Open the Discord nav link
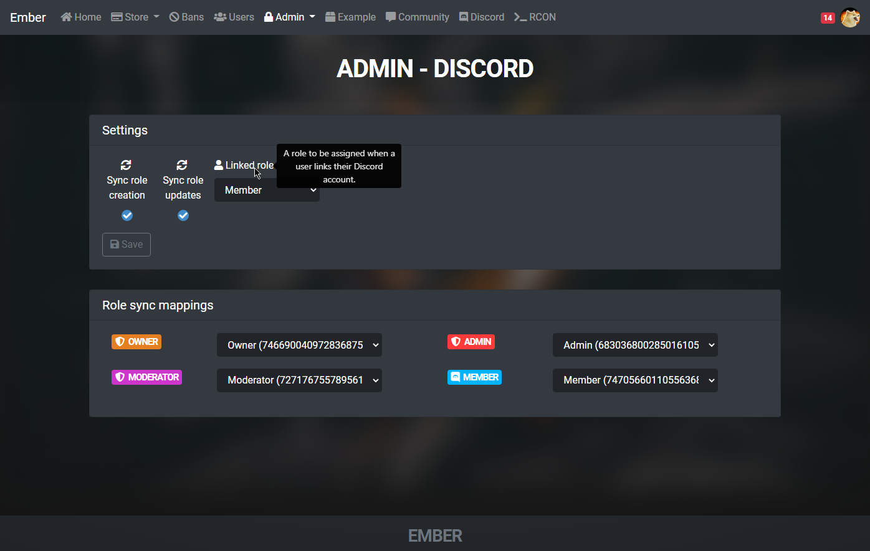870x551 pixels. click(482, 17)
